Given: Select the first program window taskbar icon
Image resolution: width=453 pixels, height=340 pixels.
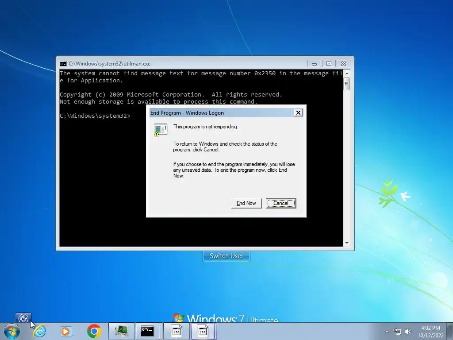Looking at the screenshot, I should click(x=177, y=331).
